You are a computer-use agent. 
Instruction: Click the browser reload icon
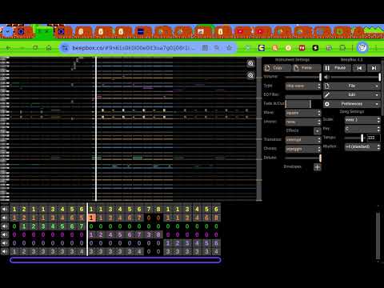click(x=35, y=48)
